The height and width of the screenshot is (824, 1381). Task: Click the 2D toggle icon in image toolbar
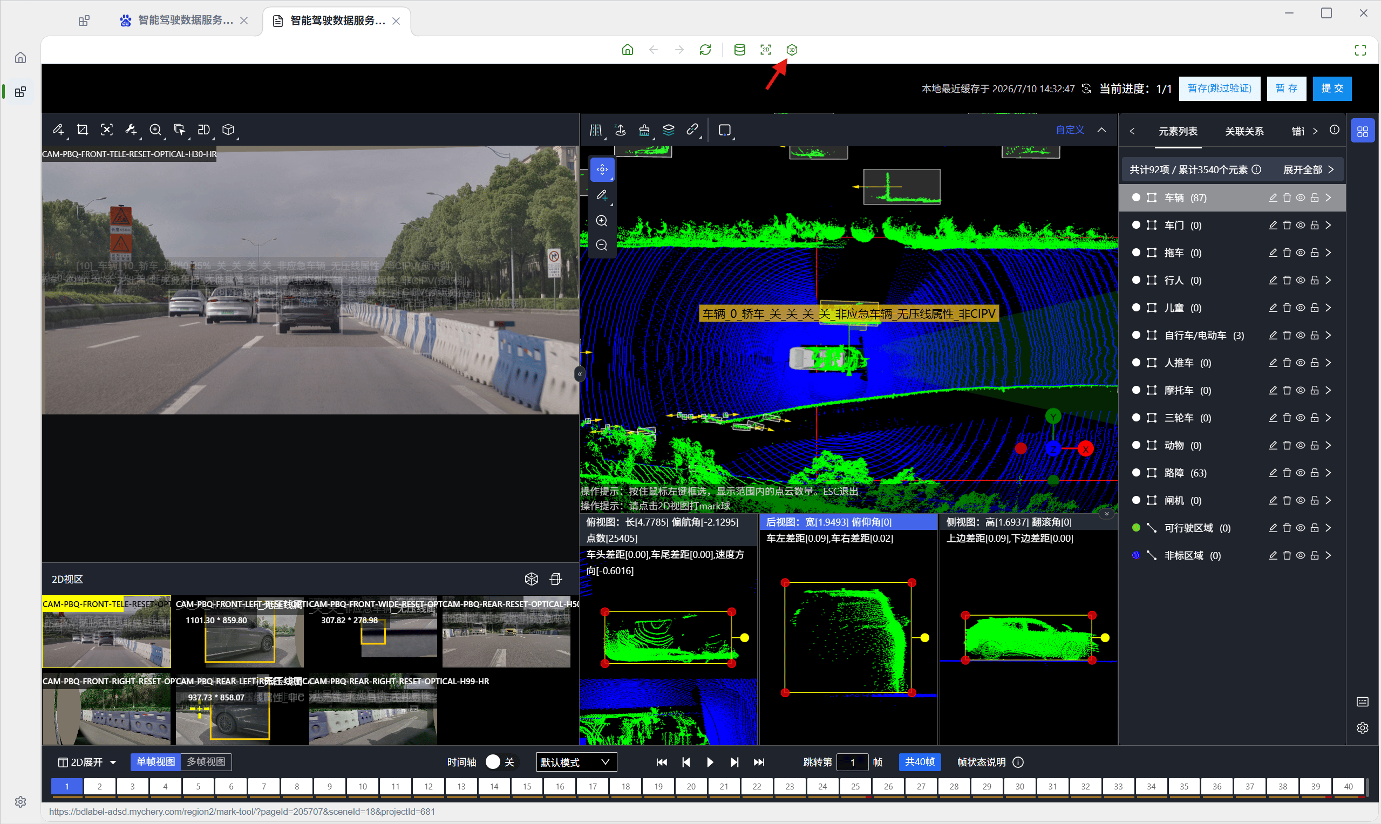[204, 130]
